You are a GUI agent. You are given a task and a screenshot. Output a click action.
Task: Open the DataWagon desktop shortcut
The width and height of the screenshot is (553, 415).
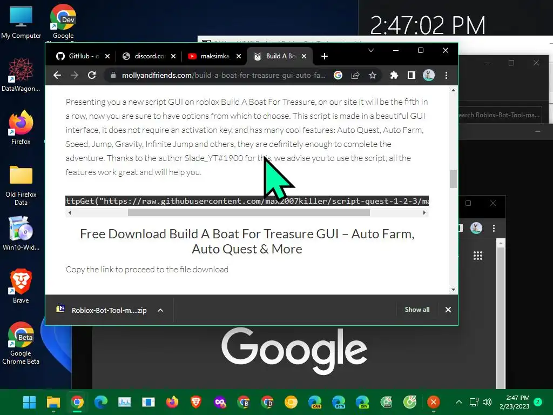point(21,75)
